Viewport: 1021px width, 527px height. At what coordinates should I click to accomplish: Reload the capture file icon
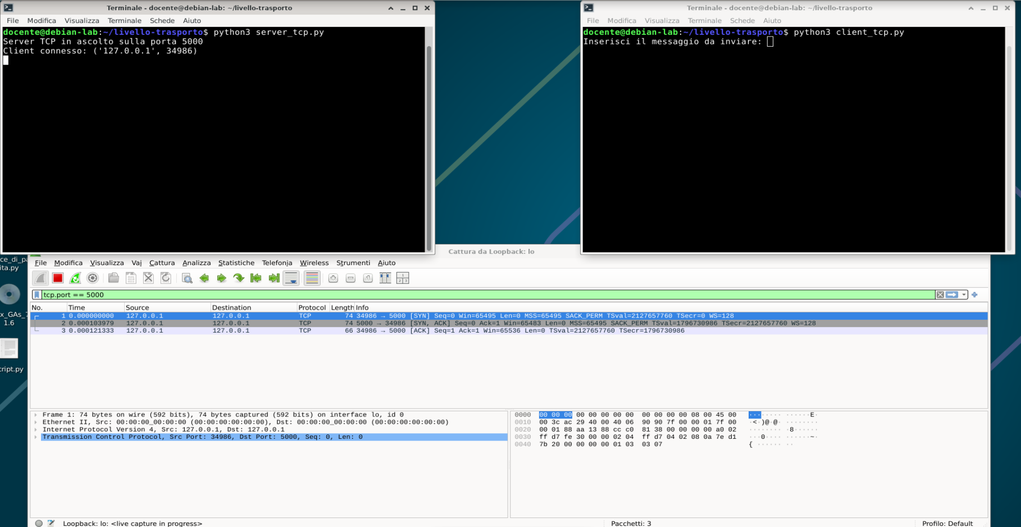(166, 278)
